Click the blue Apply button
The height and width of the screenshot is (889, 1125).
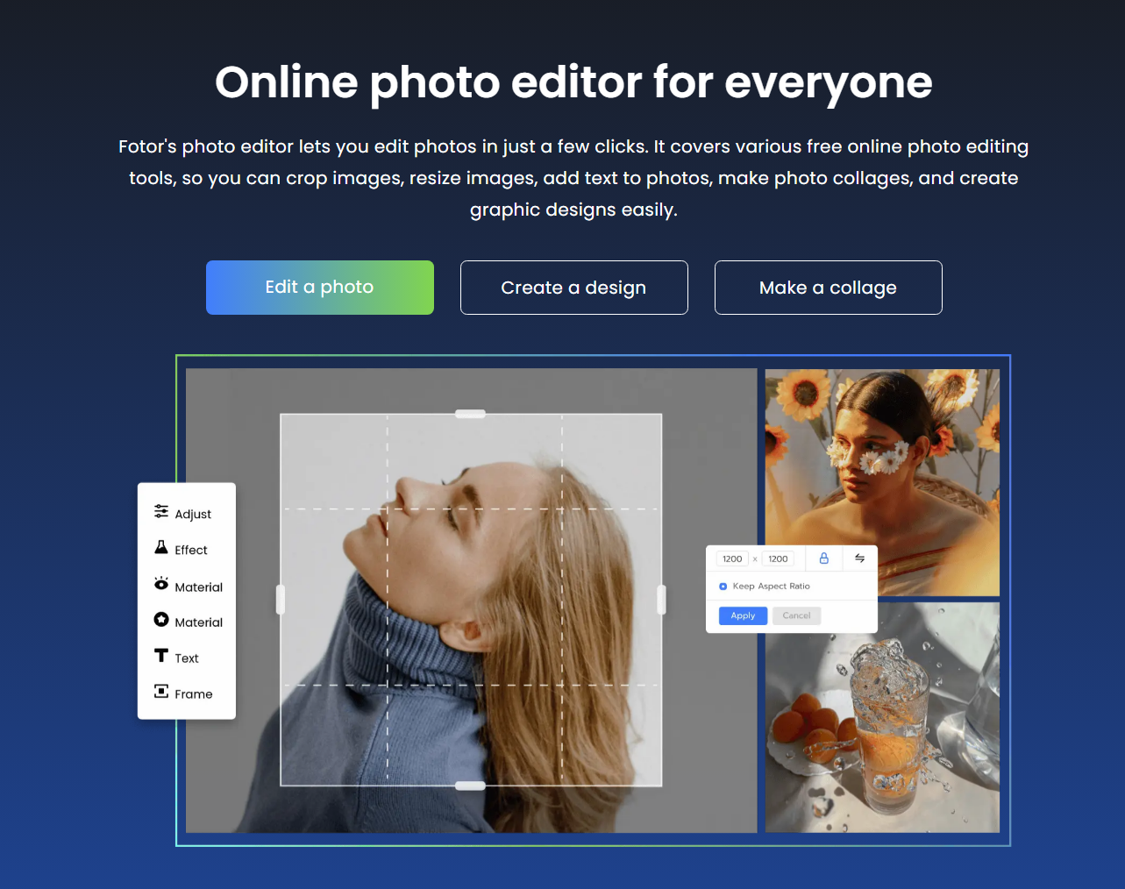(744, 615)
